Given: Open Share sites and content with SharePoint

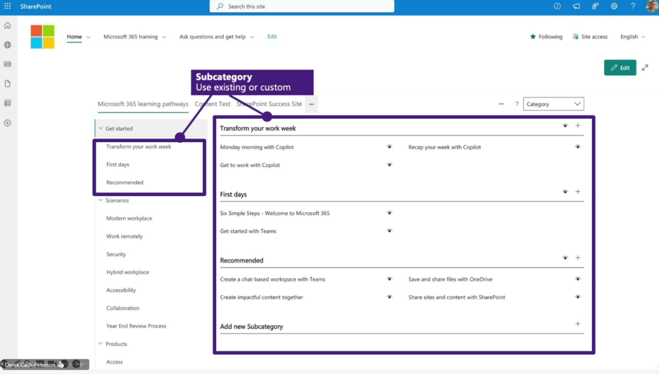Looking at the screenshot, I should 456,297.
